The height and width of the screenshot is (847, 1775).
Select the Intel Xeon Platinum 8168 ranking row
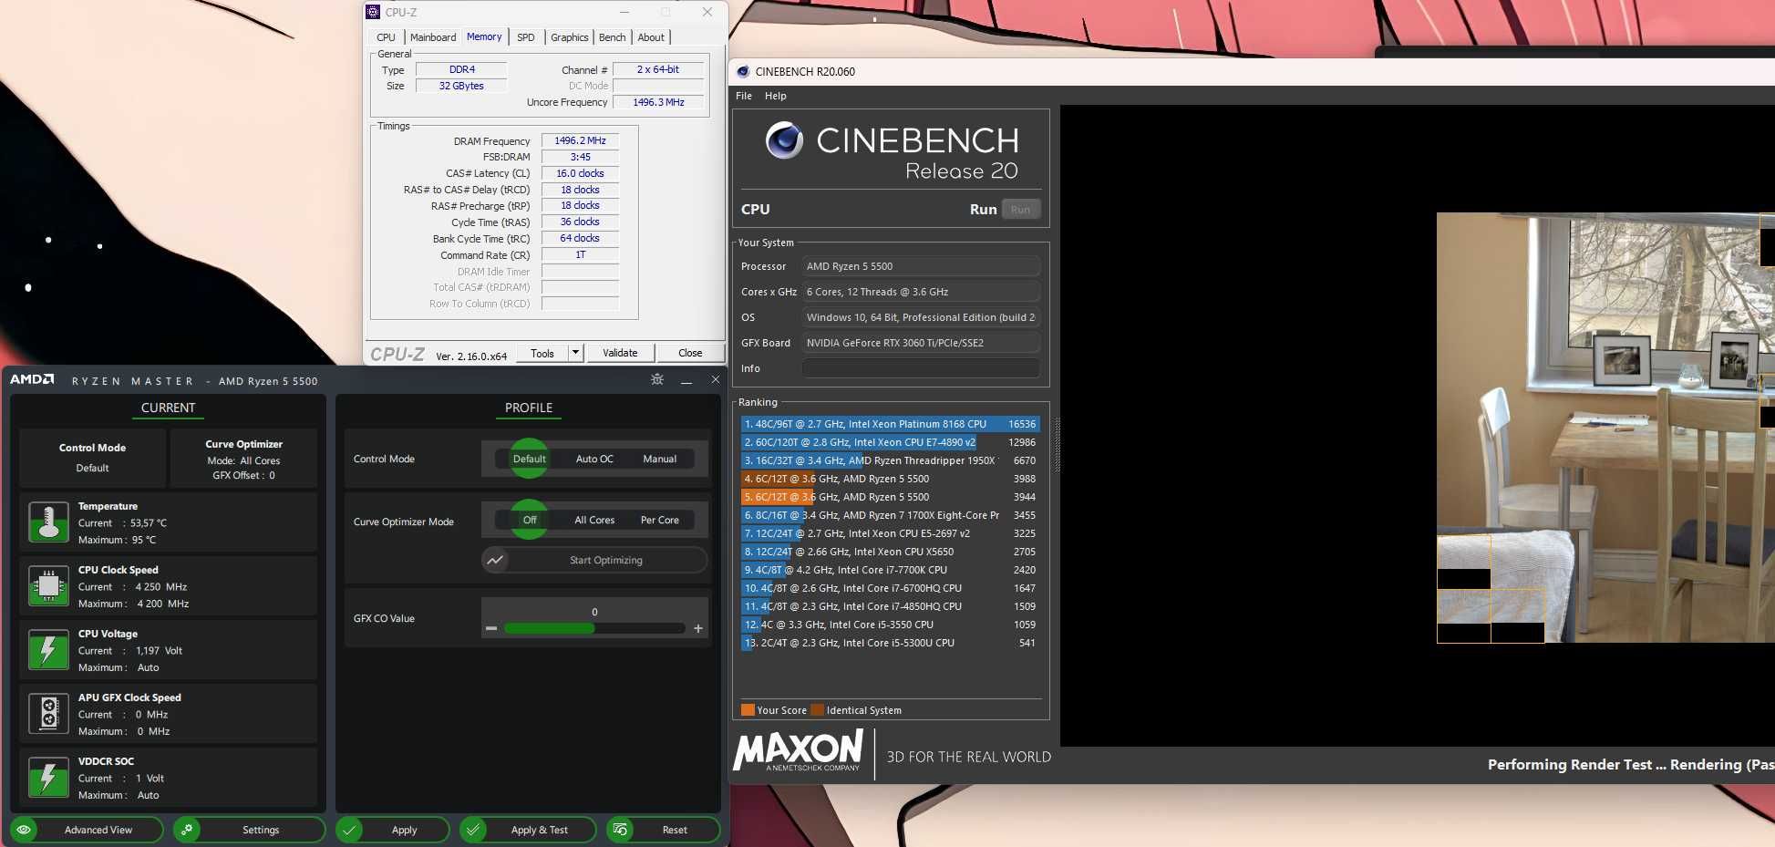click(890, 424)
